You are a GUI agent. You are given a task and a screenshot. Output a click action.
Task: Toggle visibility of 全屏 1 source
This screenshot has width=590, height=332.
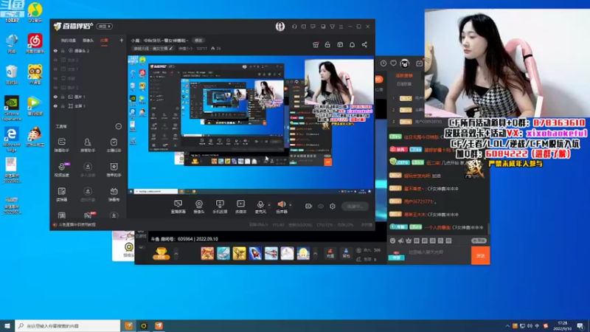(x=55, y=106)
